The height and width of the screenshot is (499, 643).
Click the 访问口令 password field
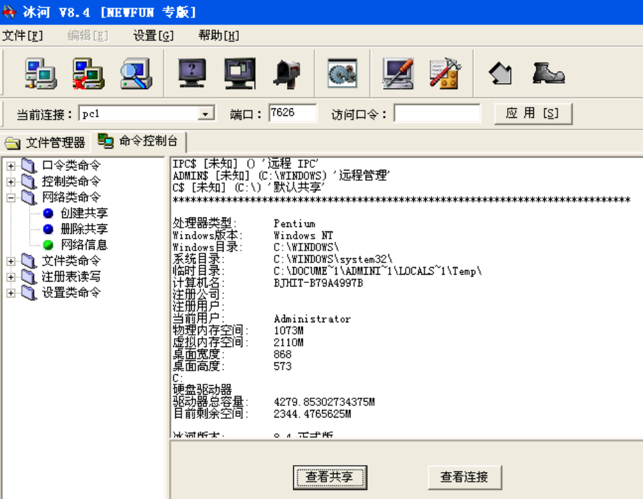(x=437, y=113)
